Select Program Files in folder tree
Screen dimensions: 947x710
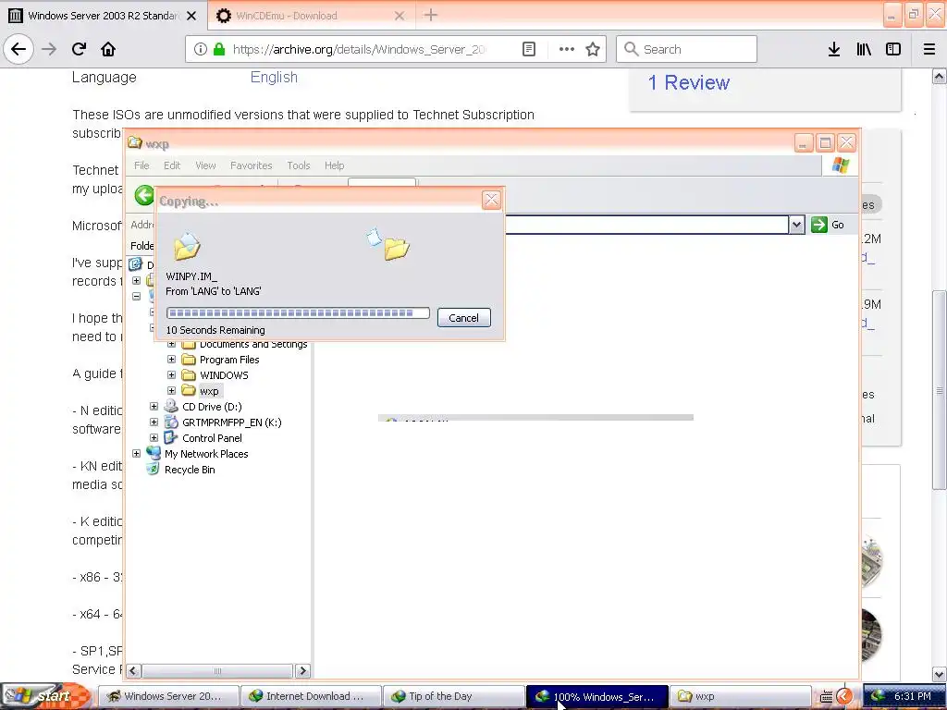(x=229, y=360)
